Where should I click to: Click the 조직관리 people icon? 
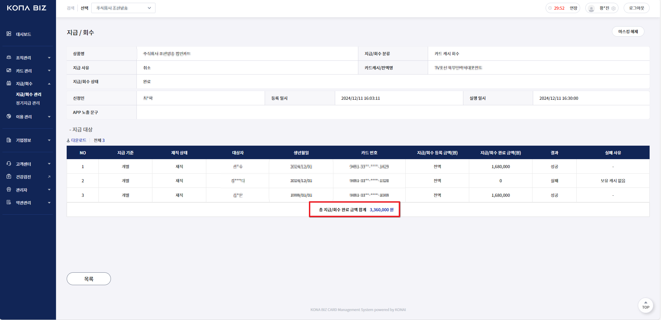coord(9,57)
